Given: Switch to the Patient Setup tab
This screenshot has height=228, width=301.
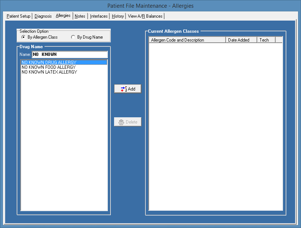Looking at the screenshot, I should 18,16.
